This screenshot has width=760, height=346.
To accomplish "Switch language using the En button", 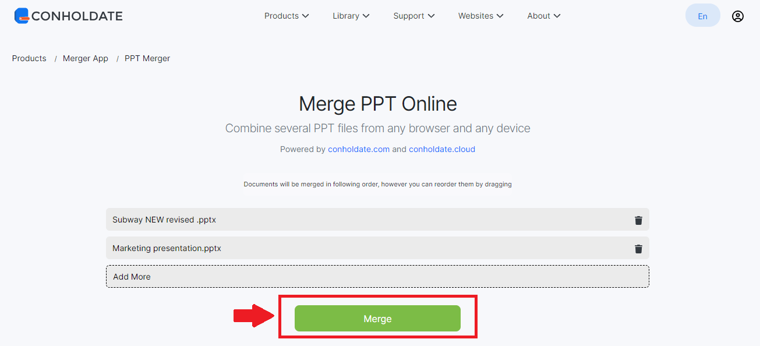I will pyautogui.click(x=702, y=15).
